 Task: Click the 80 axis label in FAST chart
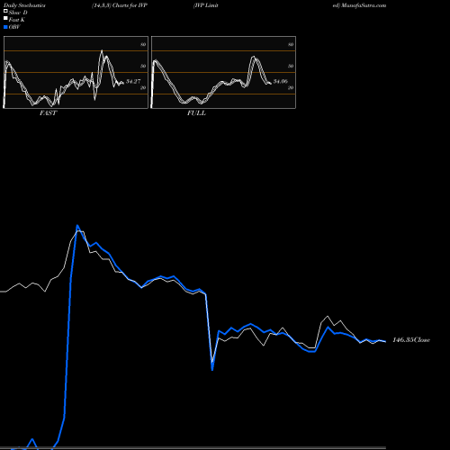[x=143, y=44]
